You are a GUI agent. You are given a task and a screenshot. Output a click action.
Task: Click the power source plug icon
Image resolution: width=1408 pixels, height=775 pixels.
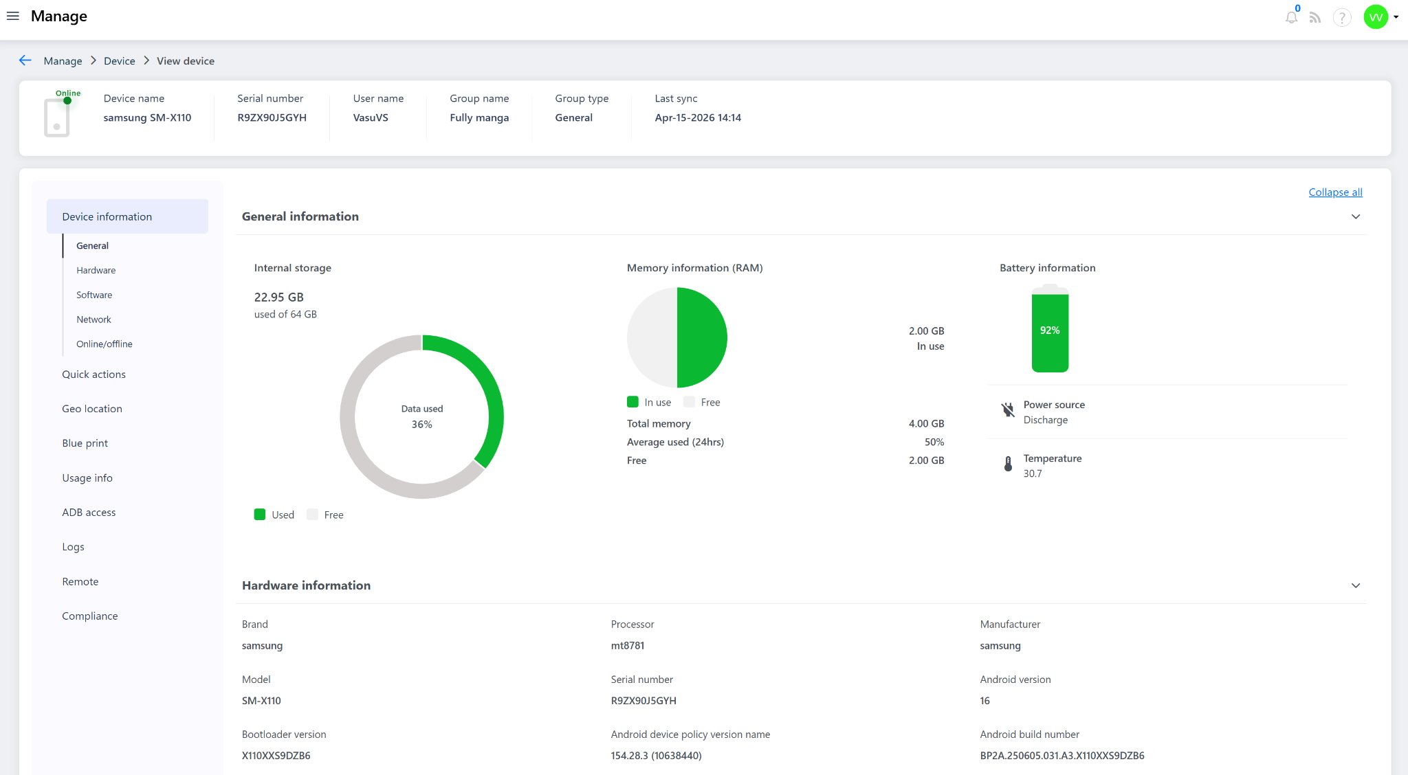(1008, 409)
